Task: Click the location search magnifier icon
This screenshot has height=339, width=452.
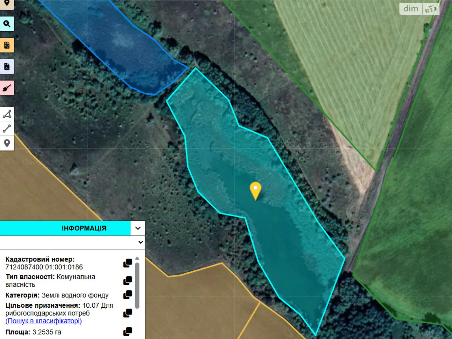Action: click(x=7, y=24)
